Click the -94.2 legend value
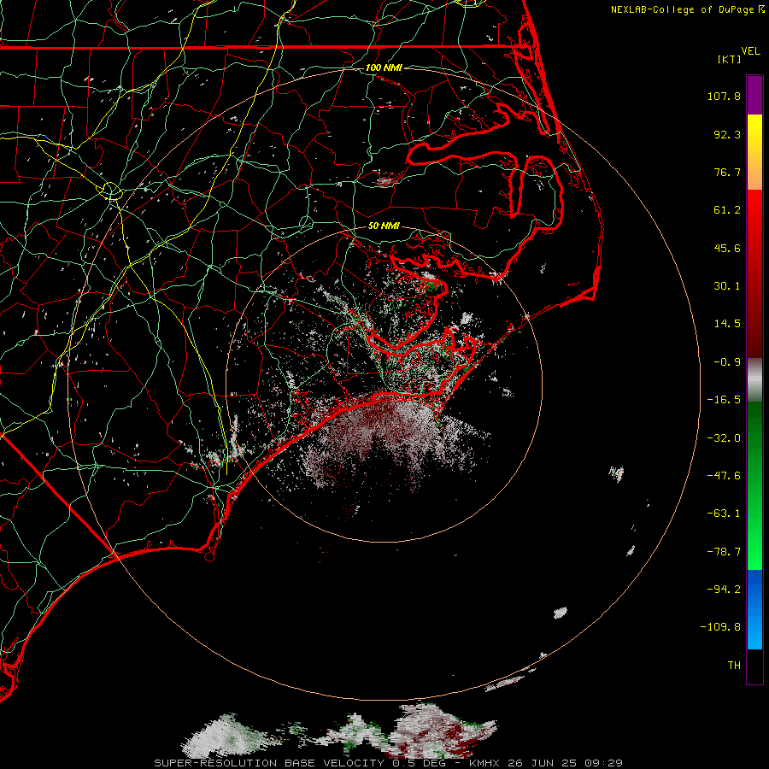The image size is (769, 769). point(724,589)
